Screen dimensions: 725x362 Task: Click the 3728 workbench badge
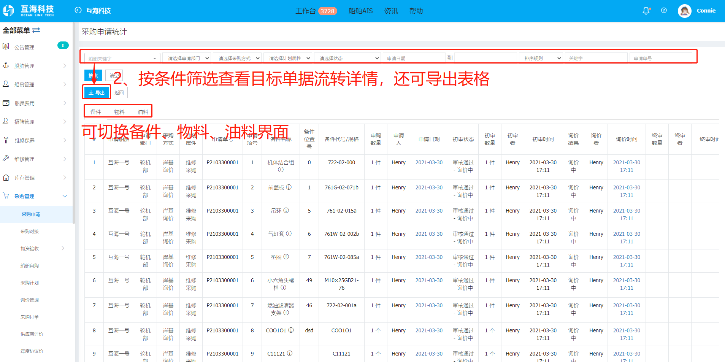coord(327,11)
